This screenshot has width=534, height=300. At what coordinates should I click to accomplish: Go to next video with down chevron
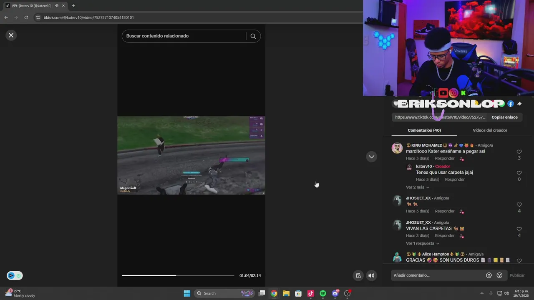point(371,157)
